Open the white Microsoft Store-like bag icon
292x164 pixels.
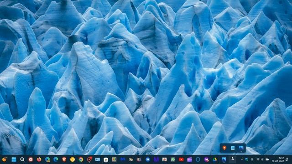tap(106, 159)
